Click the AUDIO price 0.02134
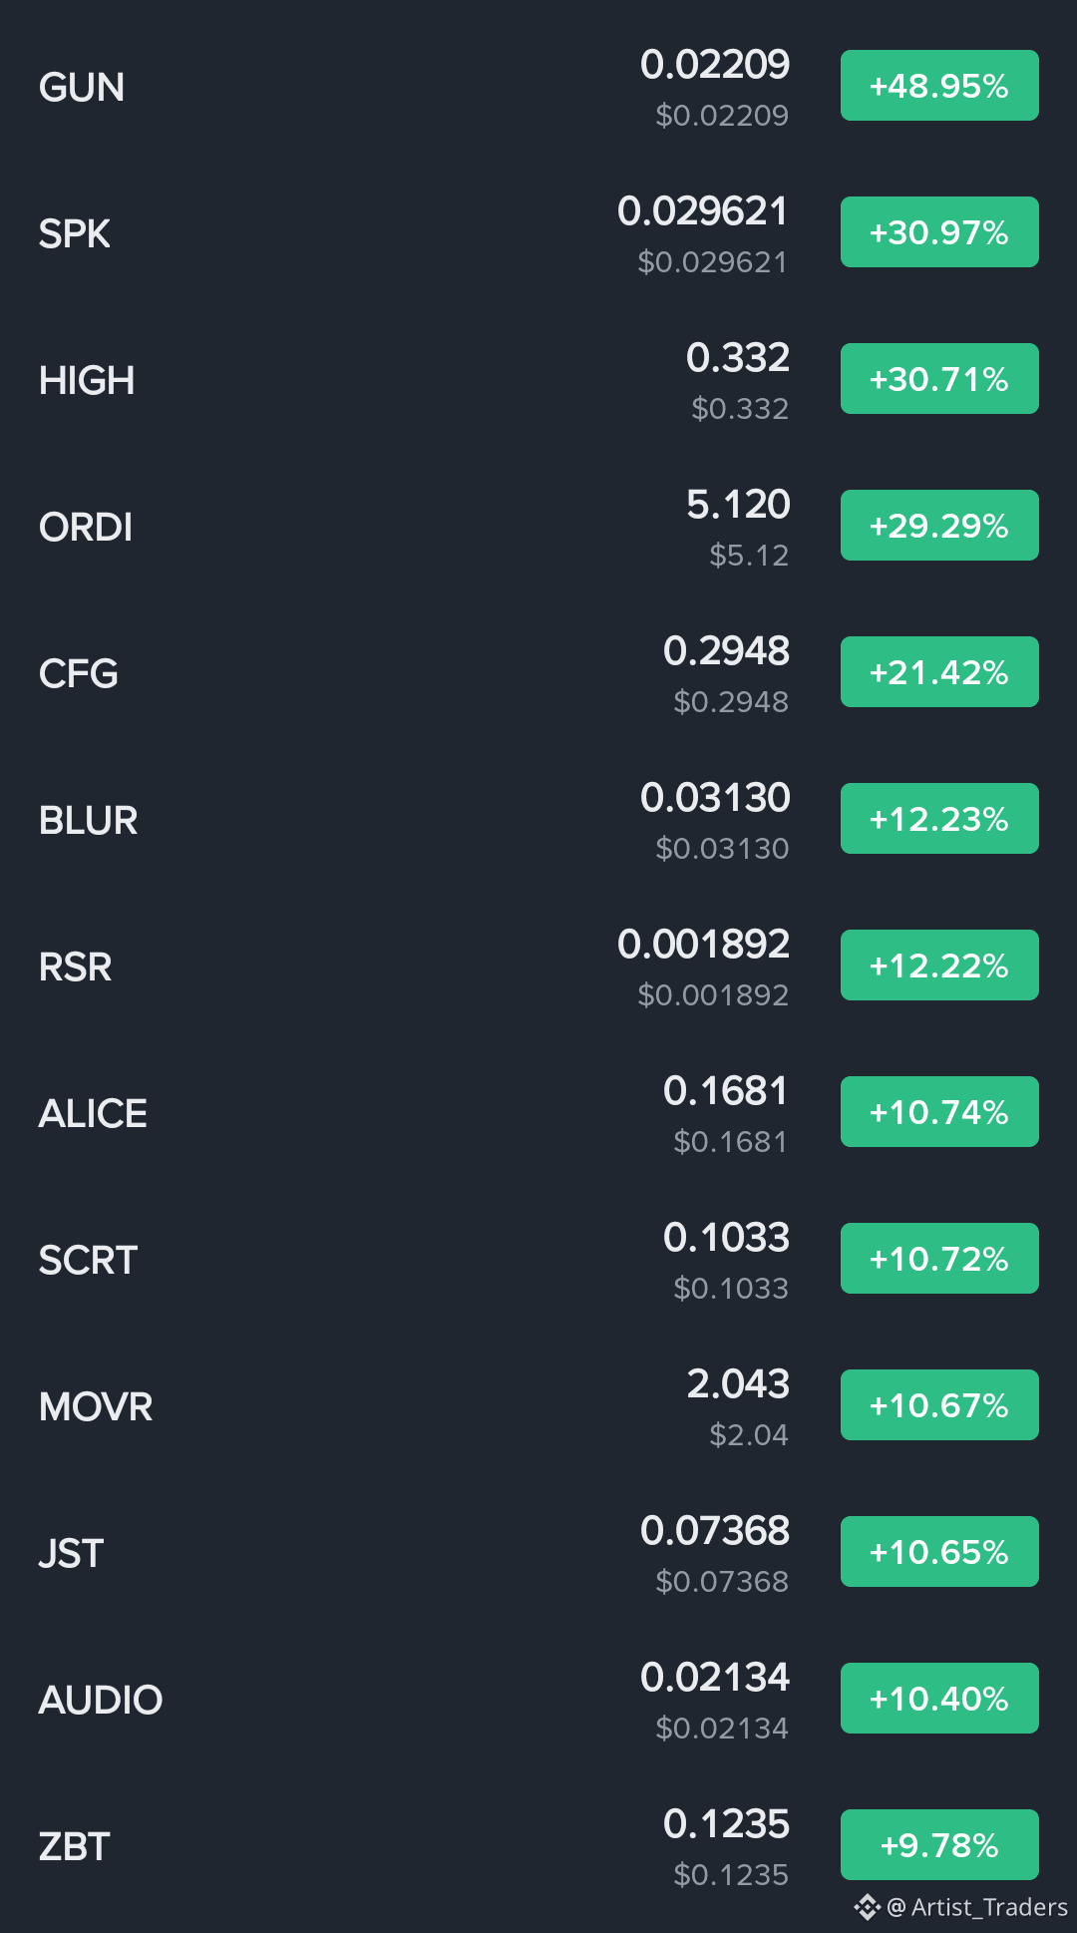The width and height of the screenshot is (1077, 1933). [715, 1678]
